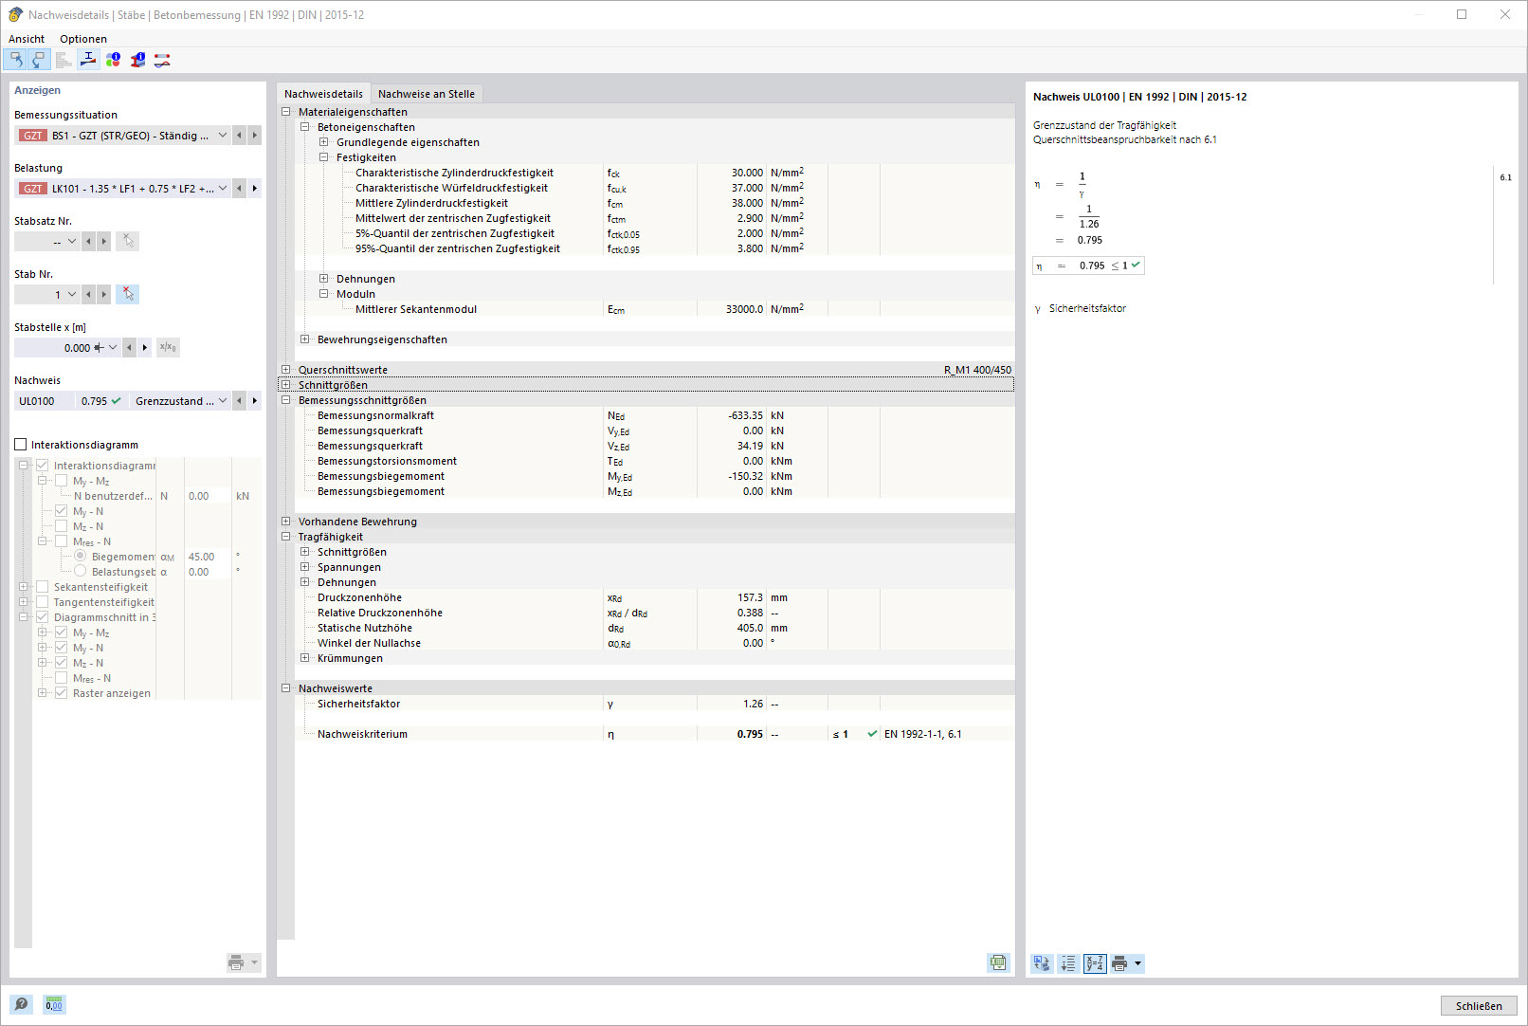The image size is (1528, 1026).
Task: Open the Belastung LK101 dropdown
Action: 223,189
